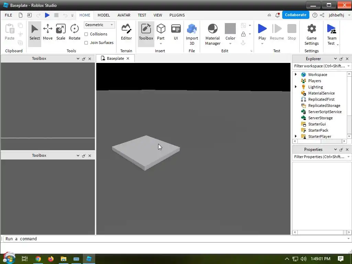Open File Explorer from the taskbar

(x=64, y=259)
